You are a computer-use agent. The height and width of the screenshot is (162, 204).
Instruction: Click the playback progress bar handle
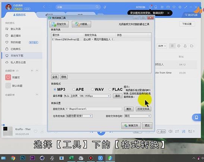tap(4, 125)
